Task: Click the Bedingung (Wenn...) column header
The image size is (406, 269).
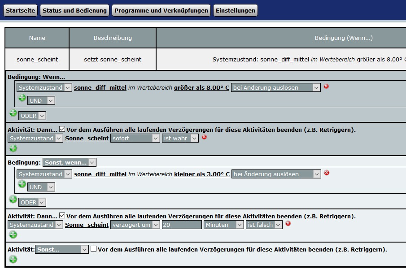Action: click(281, 38)
